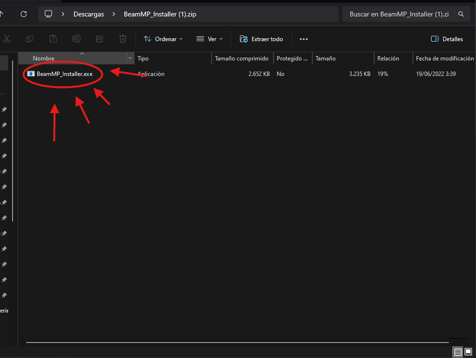This screenshot has height=358, width=476.
Task: Click the Refresh icon beside the address bar
Action: pos(24,14)
